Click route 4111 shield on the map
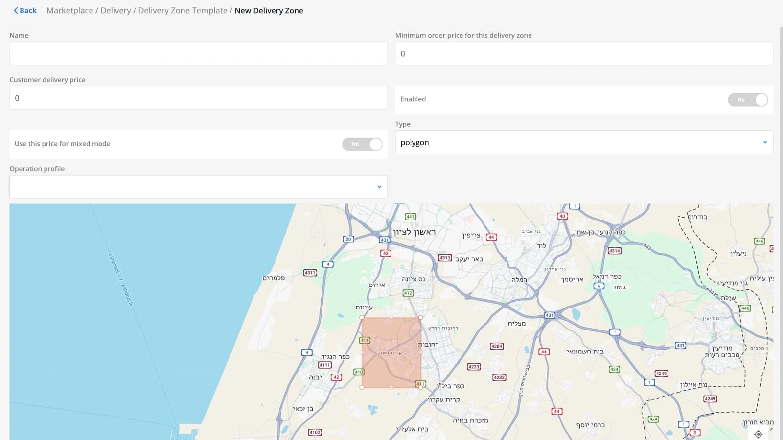The image size is (783, 440). point(324,365)
